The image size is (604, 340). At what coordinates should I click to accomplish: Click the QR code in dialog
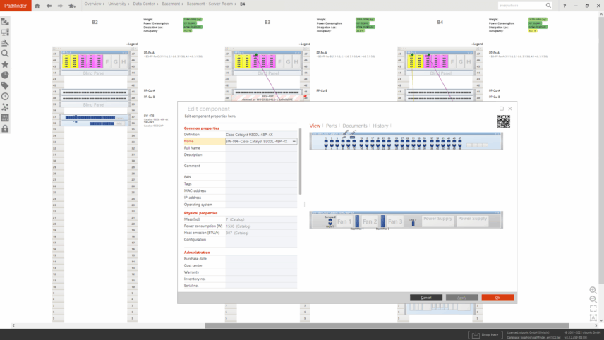[503, 121]
